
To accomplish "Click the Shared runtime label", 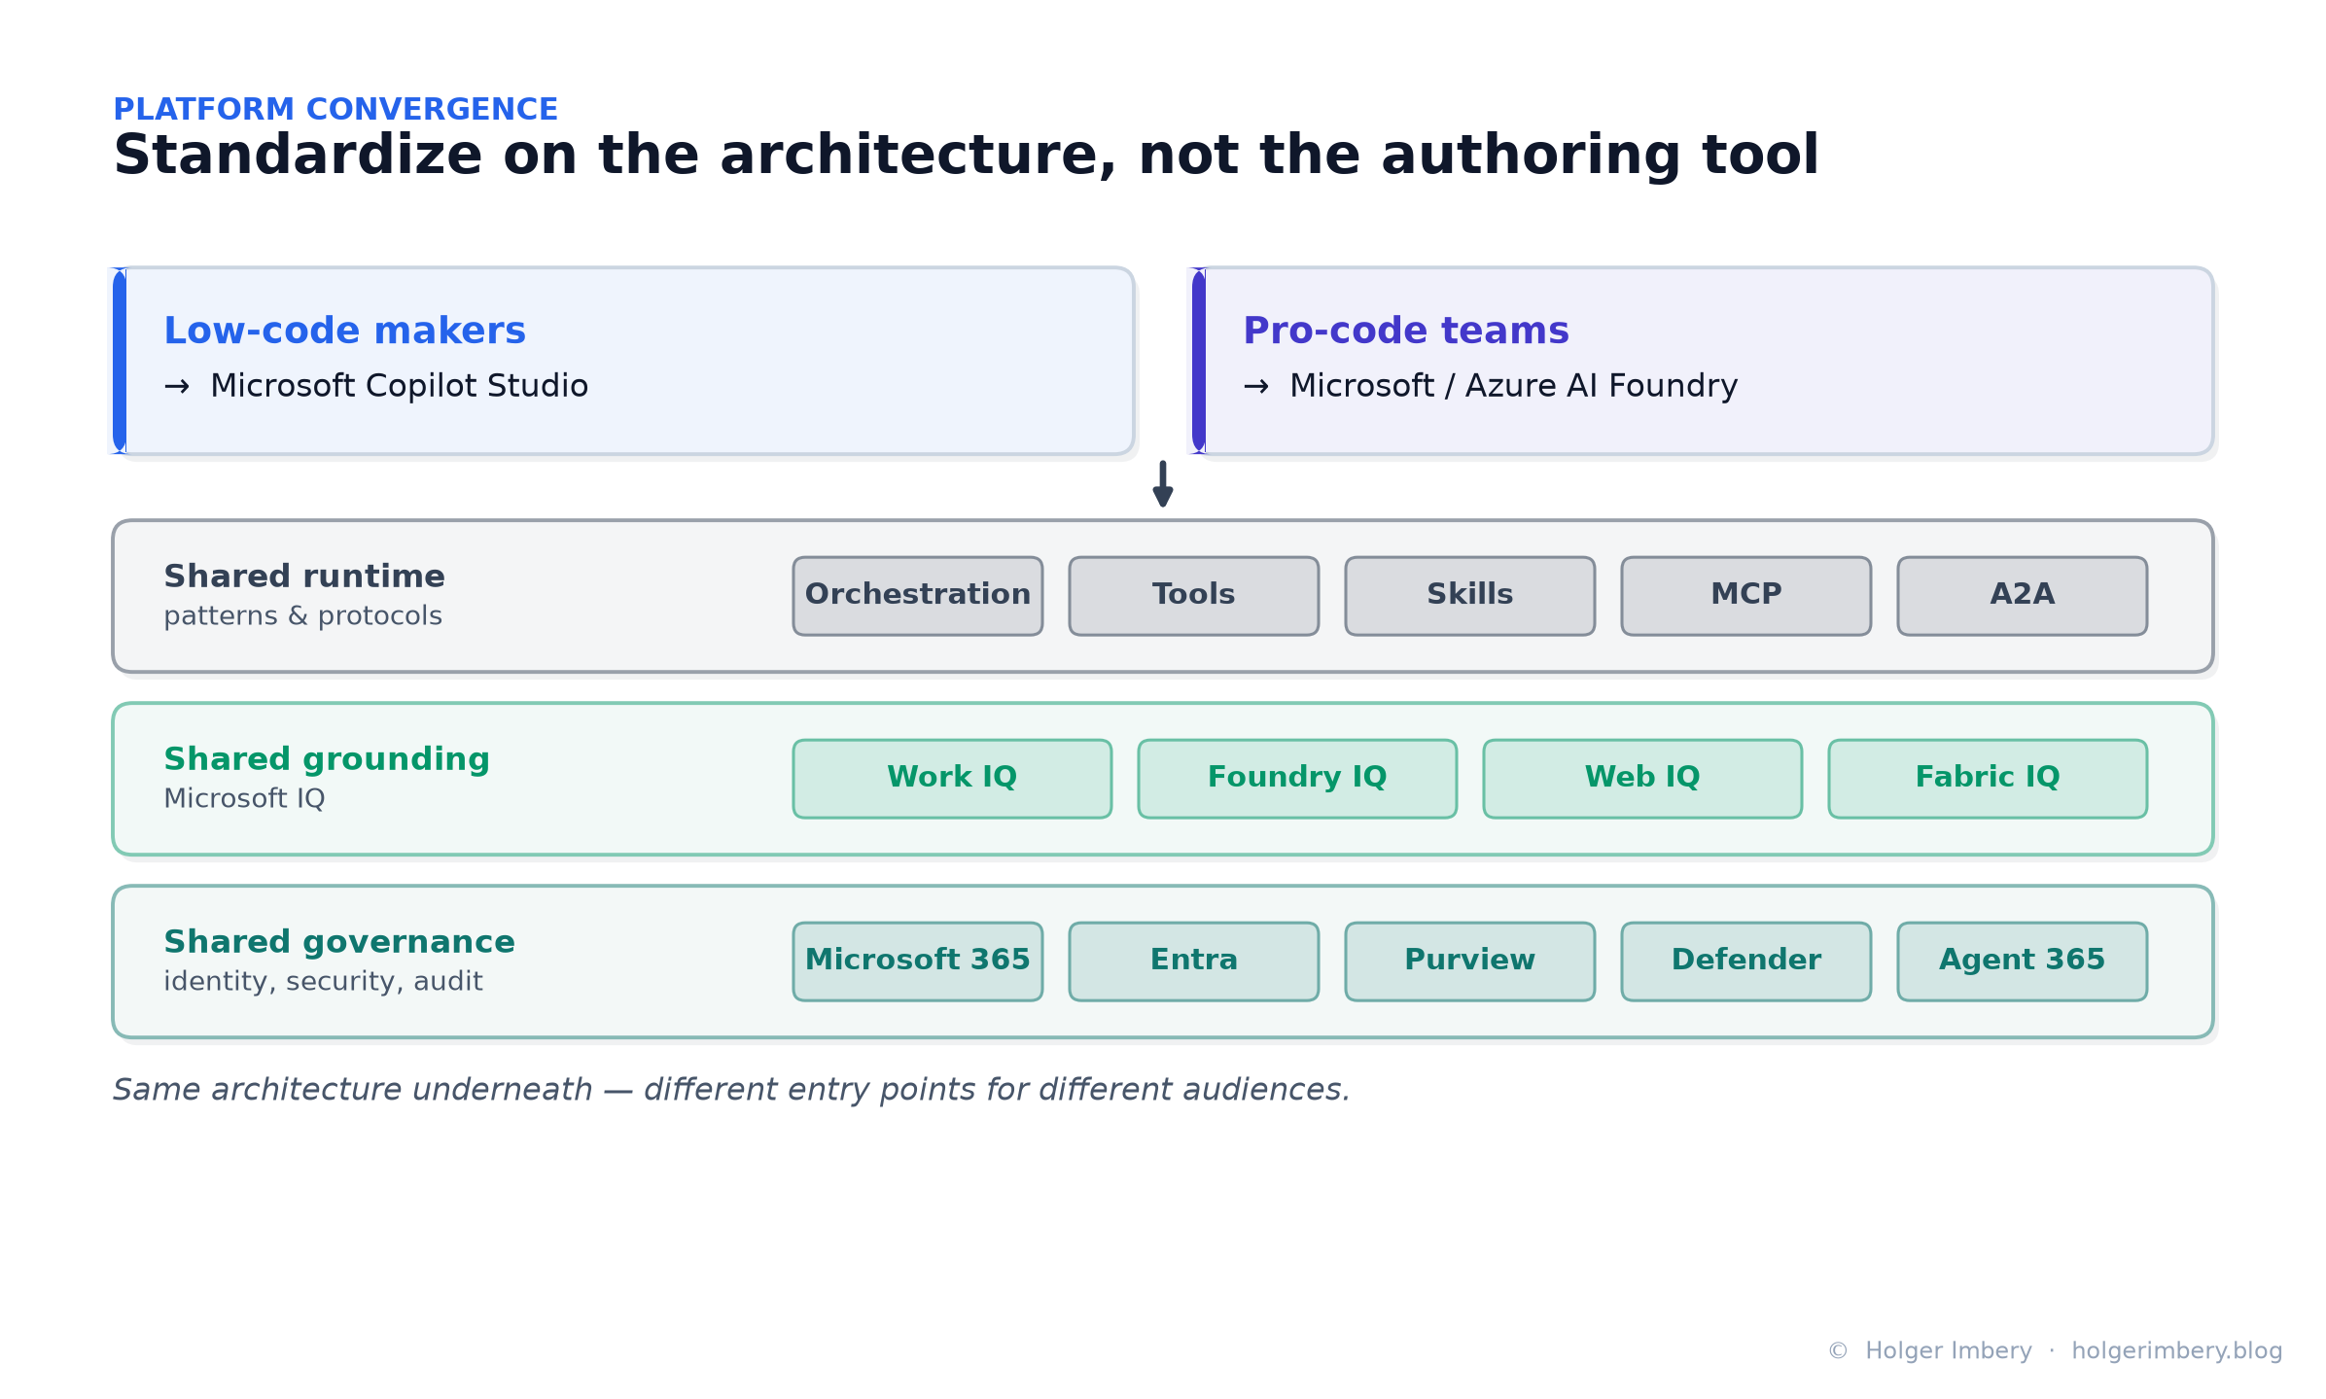I will [304, 577].
